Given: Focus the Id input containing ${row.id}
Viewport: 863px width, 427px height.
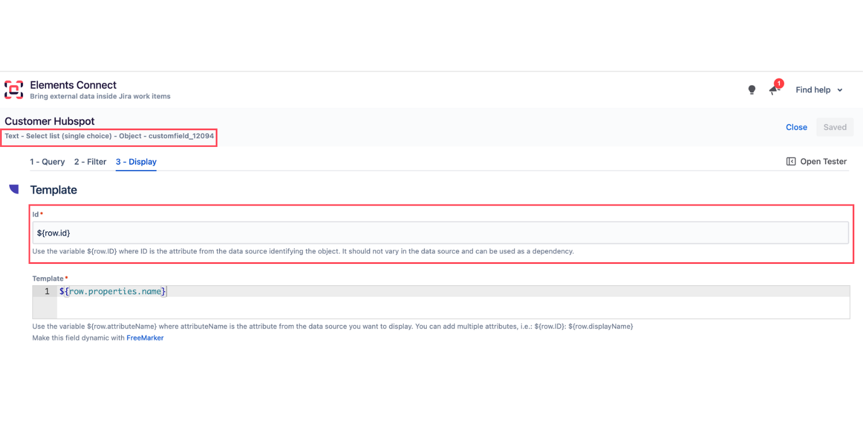Looking at the screenshot, I should (x=441, y=233).
